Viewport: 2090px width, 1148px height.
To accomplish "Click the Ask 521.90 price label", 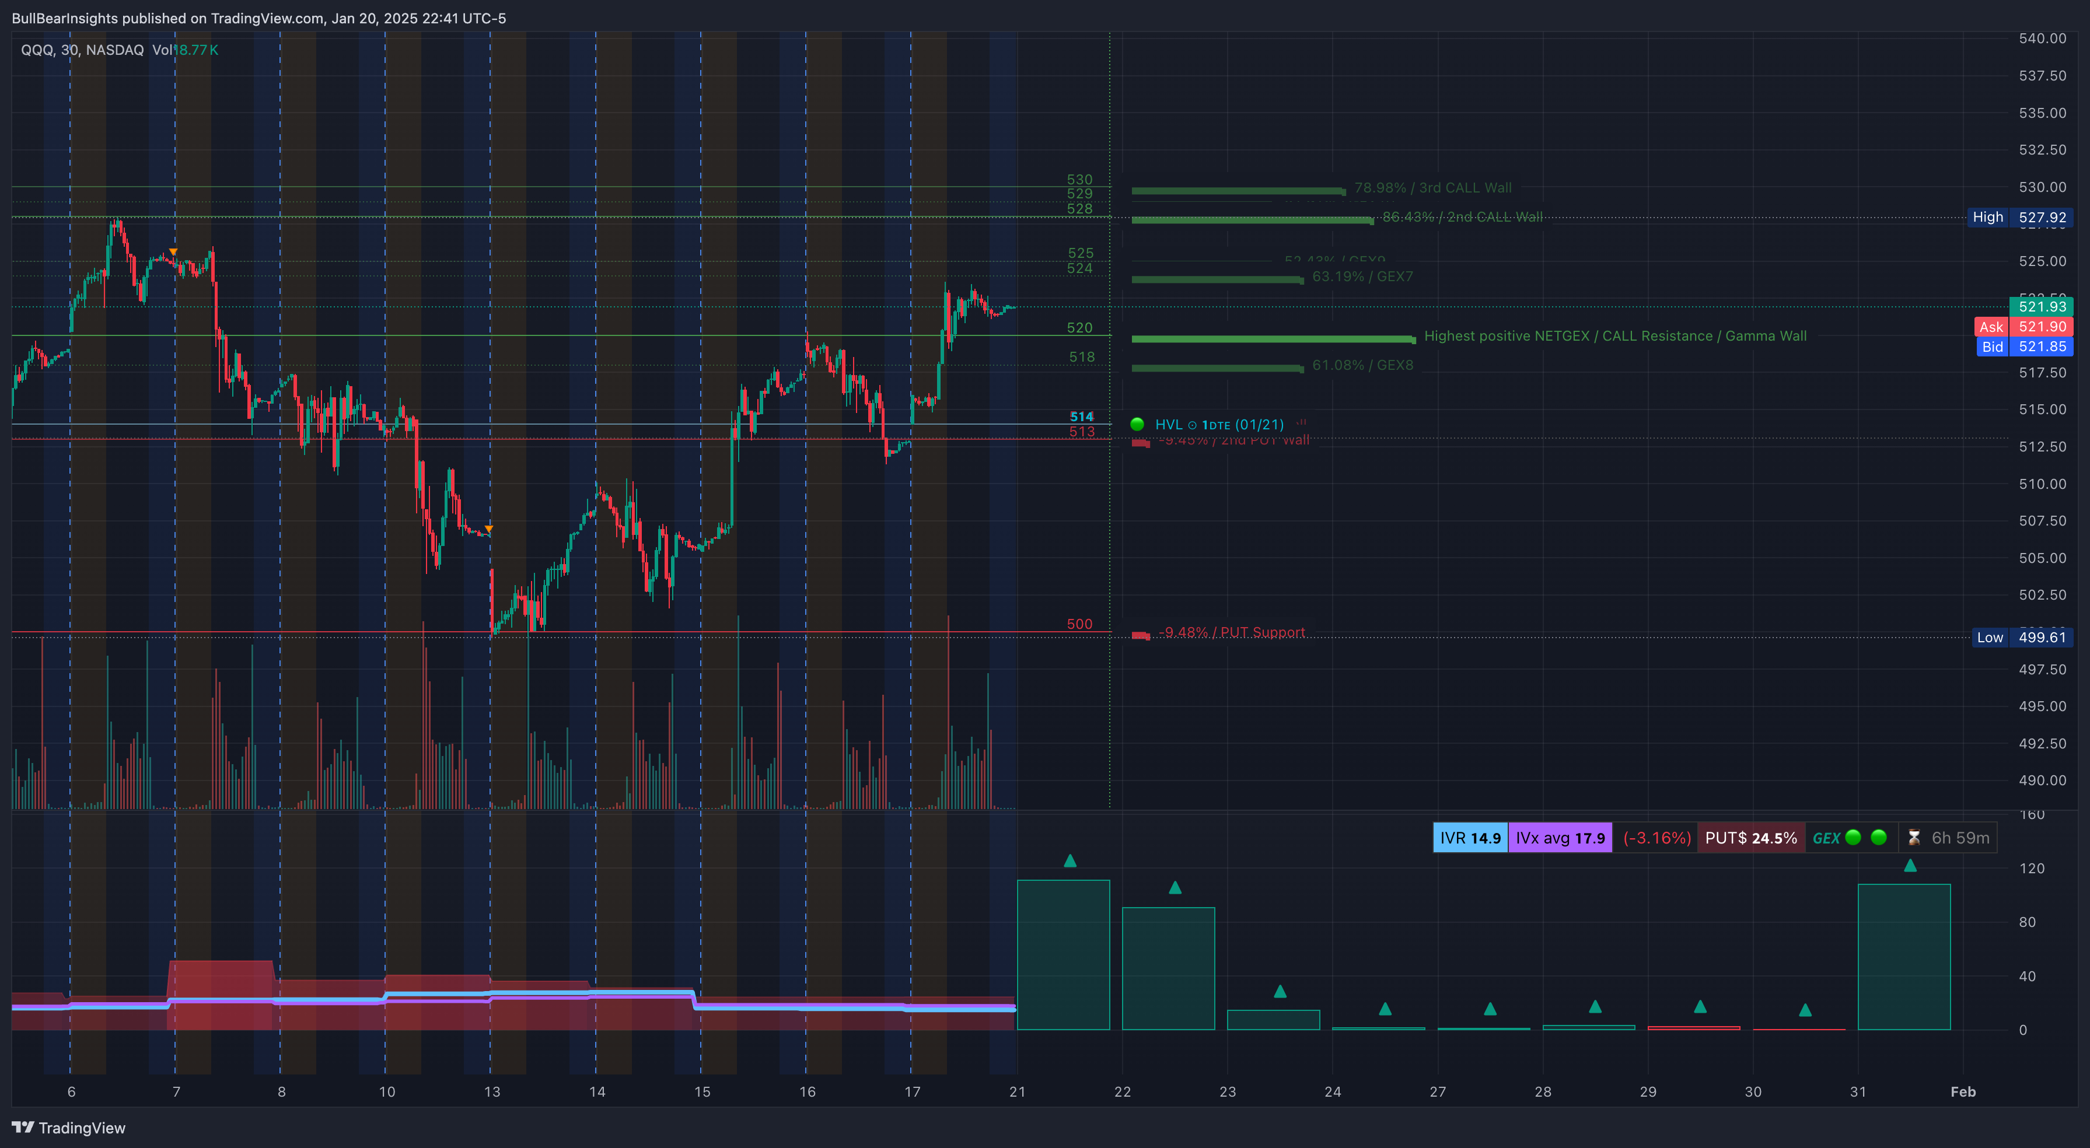I will (x=2023, y=326).
